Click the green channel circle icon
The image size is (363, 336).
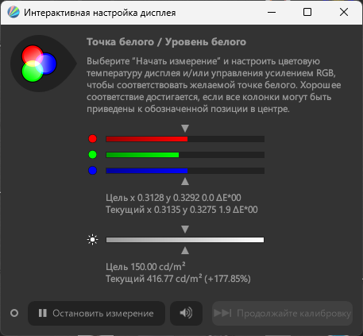click(x=92, y=155)
